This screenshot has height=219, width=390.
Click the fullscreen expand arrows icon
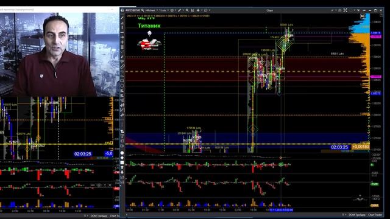point(346,10)
